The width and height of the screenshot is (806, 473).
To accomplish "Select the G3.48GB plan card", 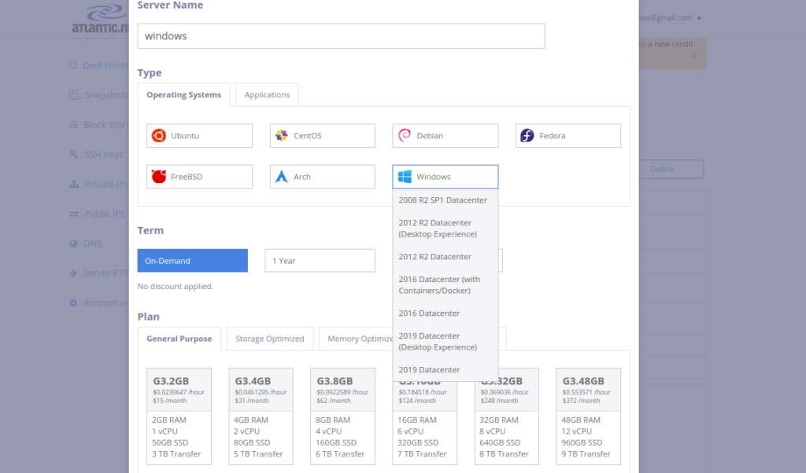I will (x=588, y=416).
